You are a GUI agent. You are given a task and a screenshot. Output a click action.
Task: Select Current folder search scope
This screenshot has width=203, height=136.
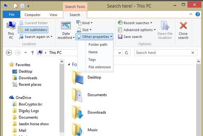(33, 23)
